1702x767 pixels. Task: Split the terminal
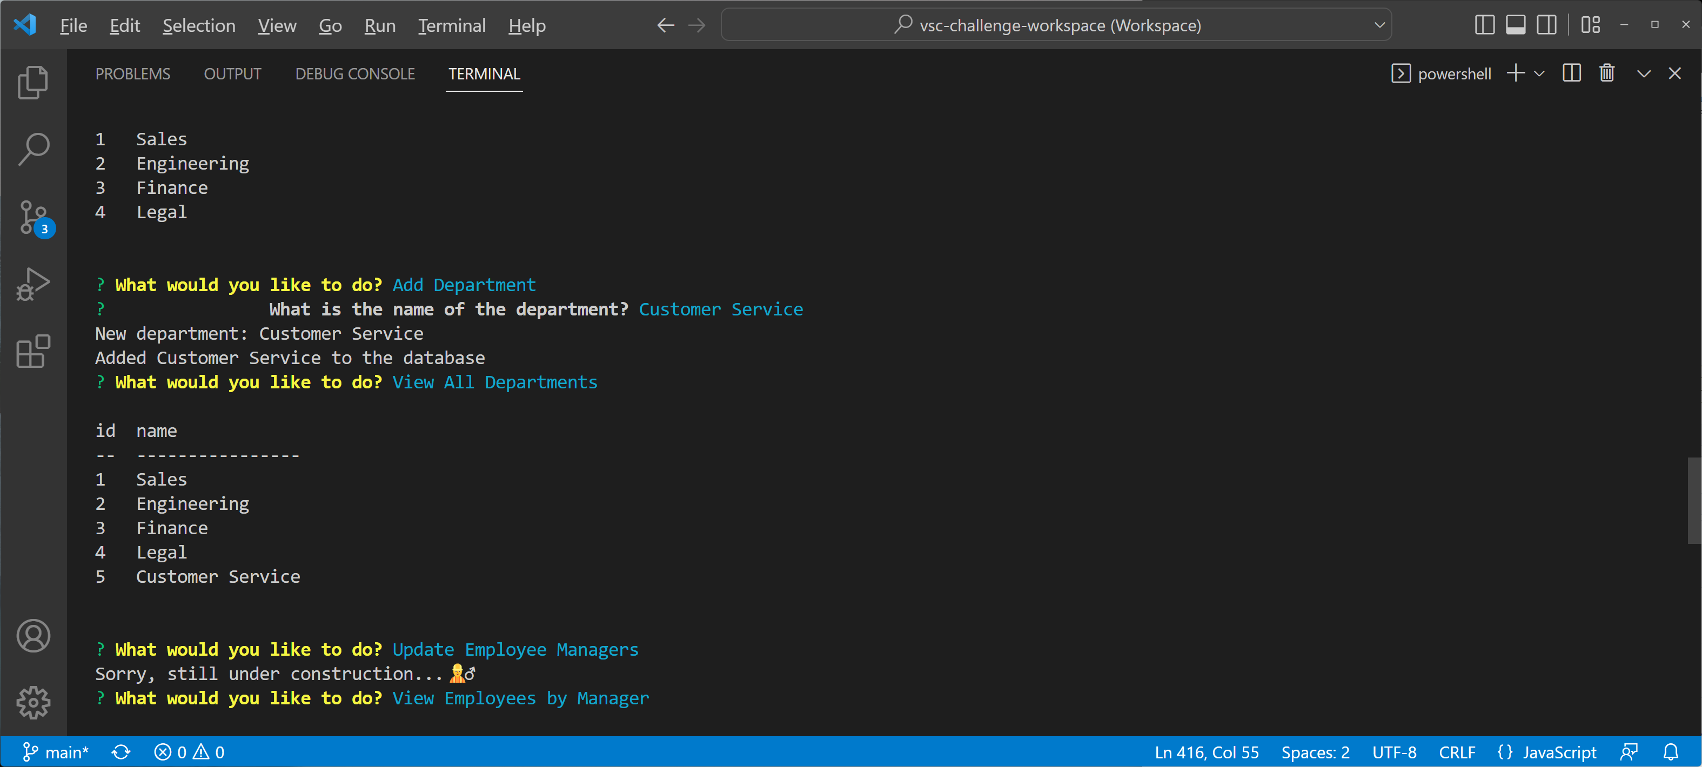[1572, 73]
